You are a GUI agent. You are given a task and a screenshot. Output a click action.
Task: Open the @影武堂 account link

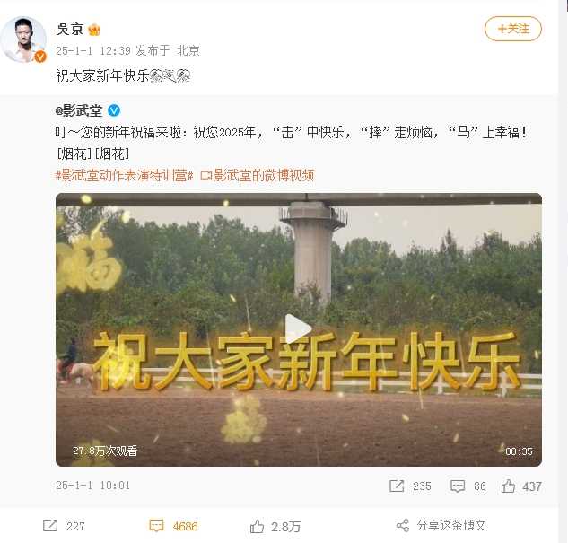click(79, 110)
